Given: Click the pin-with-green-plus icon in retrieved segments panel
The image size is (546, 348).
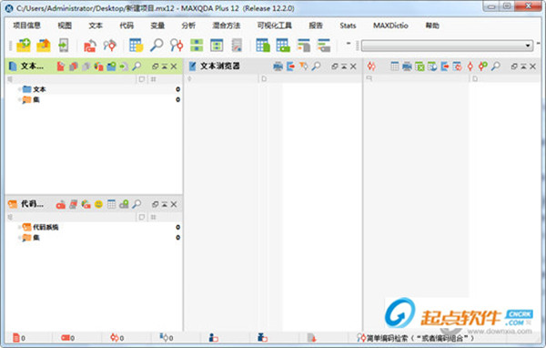Looking at the screenshot, I should click(482, 66).
